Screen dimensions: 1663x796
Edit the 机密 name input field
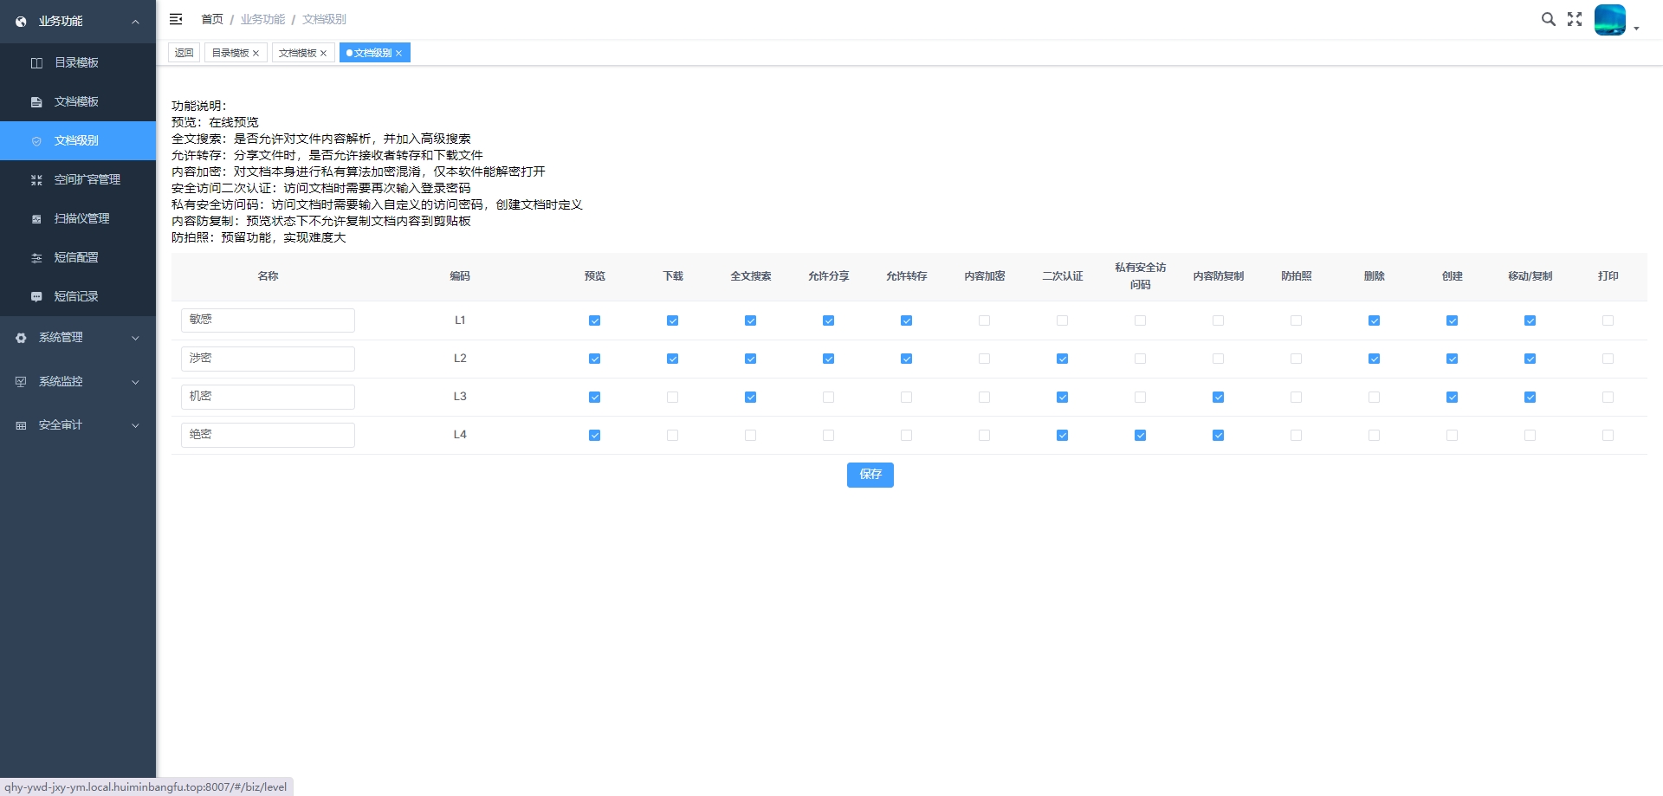click(268, 397)
